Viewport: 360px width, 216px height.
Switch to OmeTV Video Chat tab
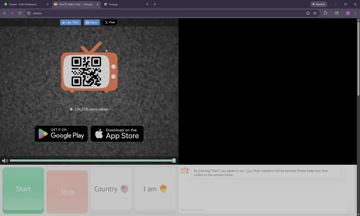pyautogui.click(x=76, y=4)
